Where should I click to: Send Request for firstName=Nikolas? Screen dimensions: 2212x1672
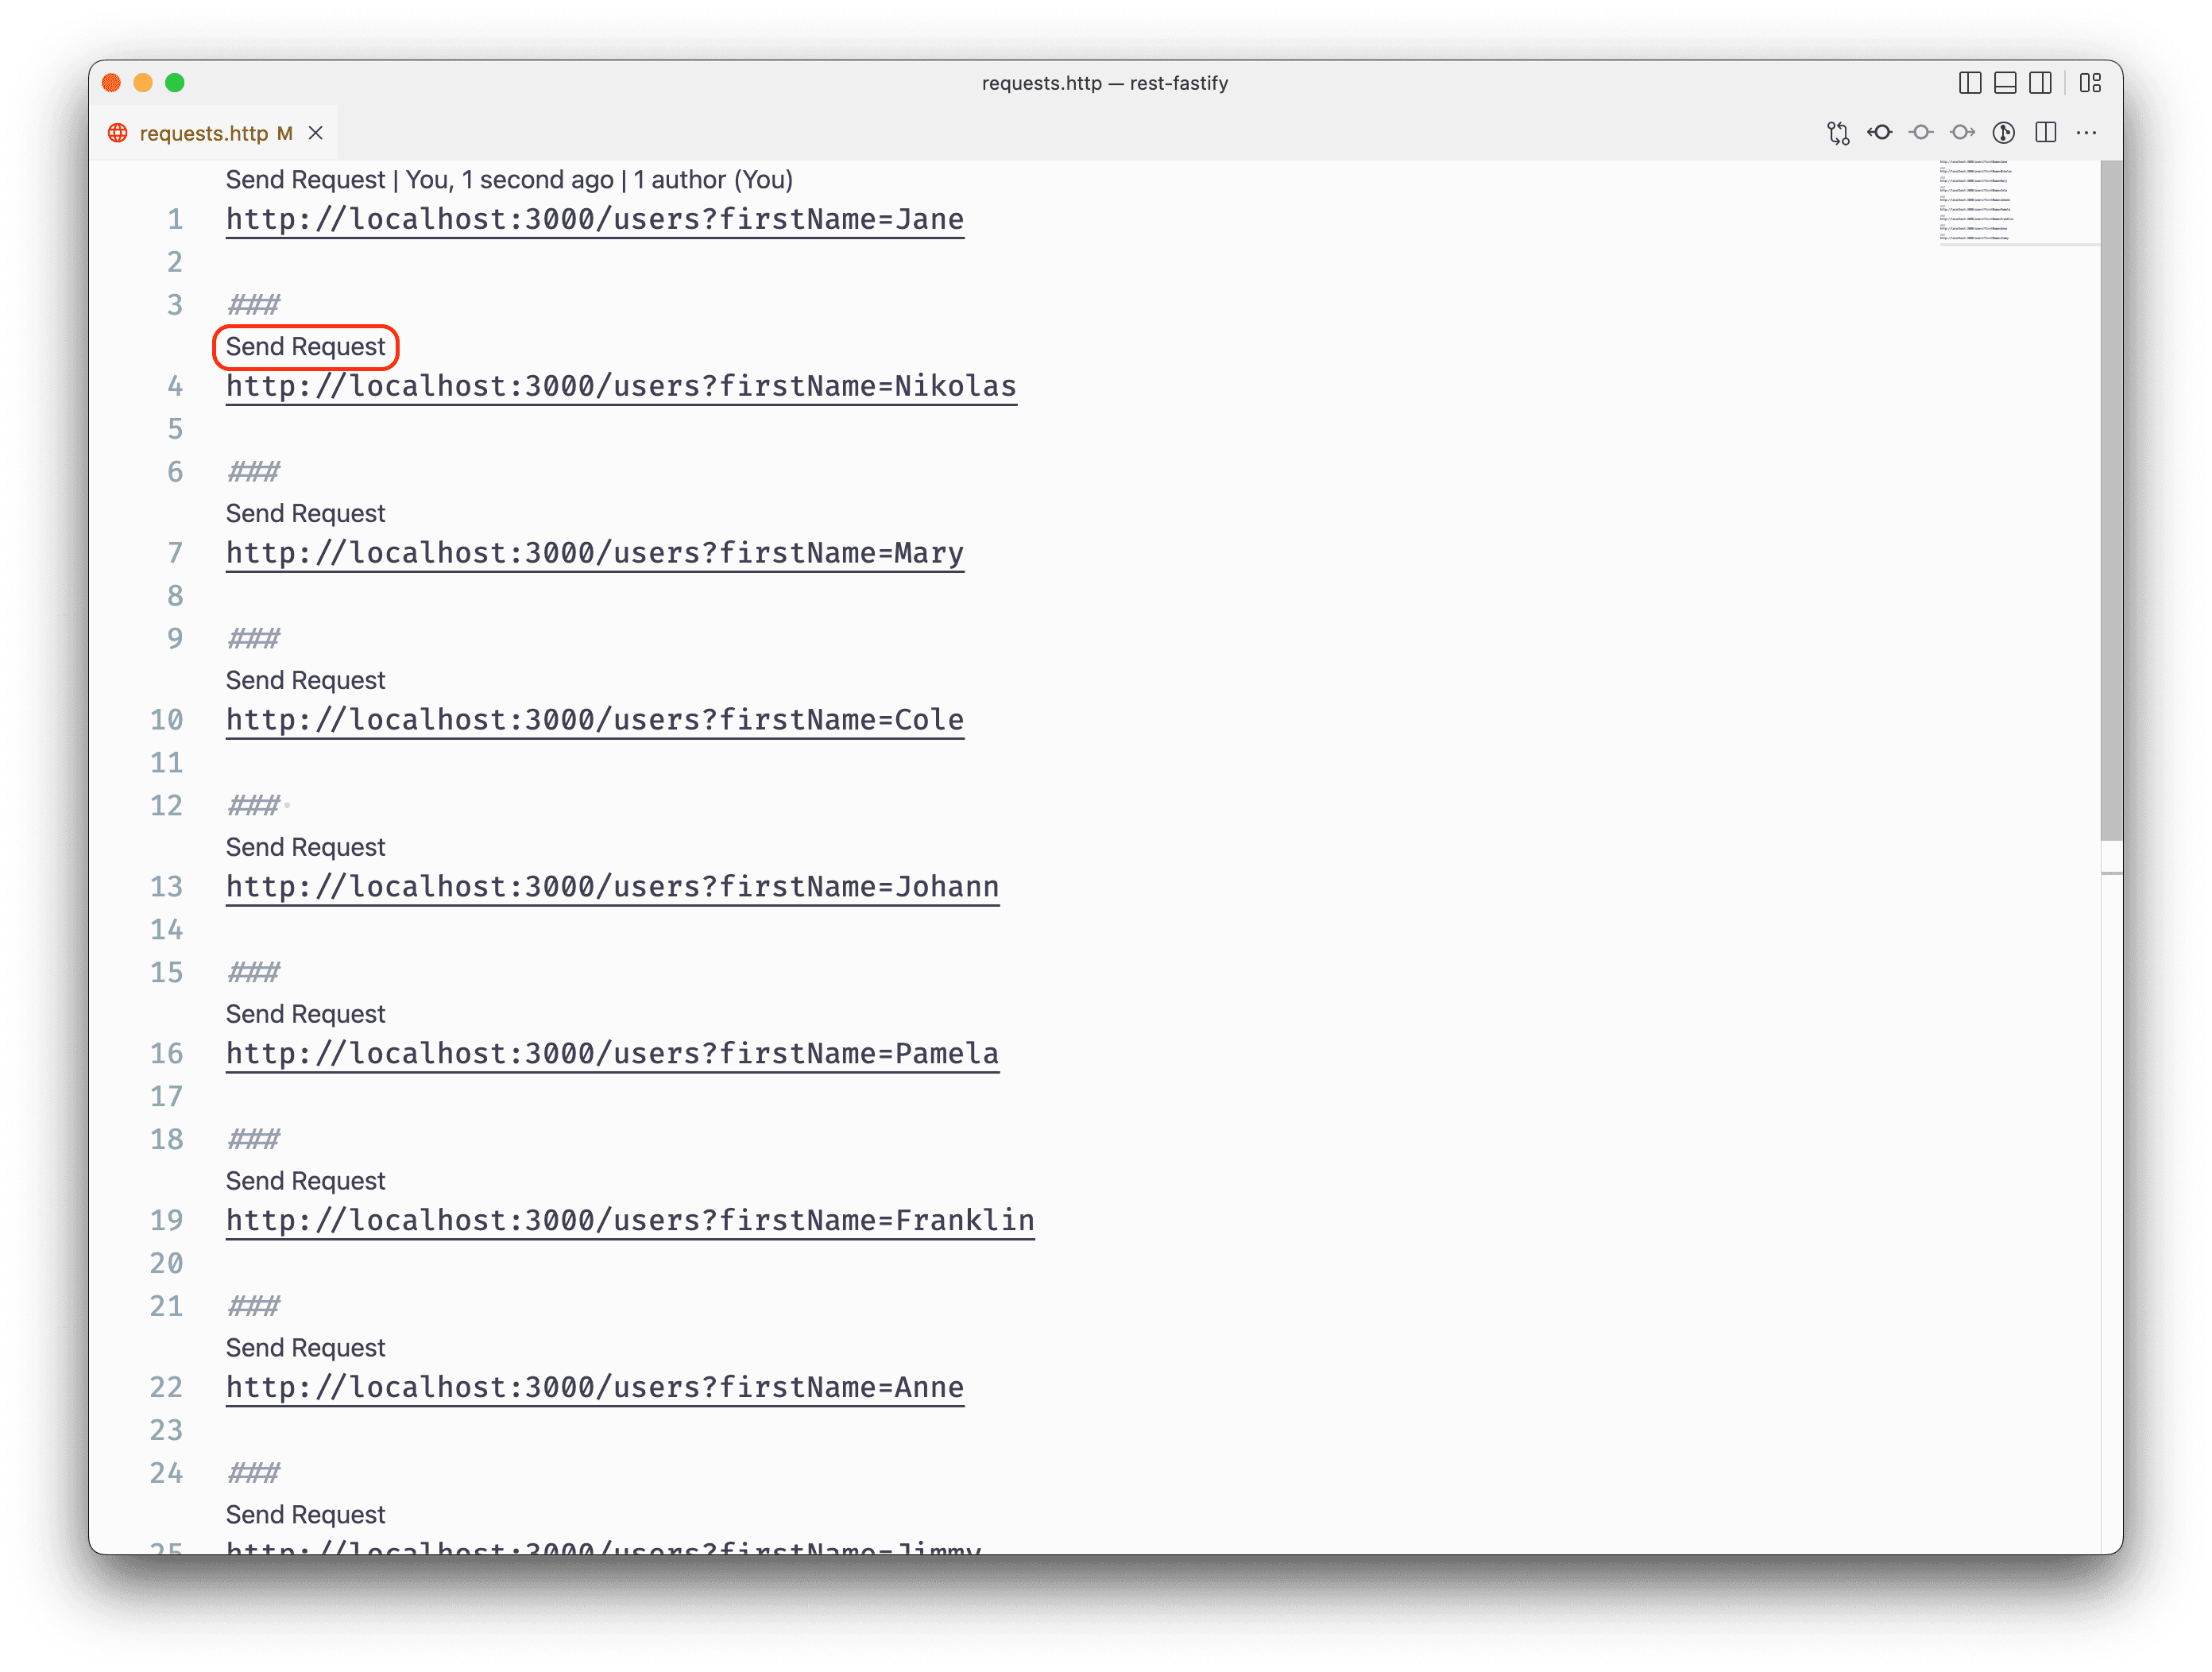[305, 347]
